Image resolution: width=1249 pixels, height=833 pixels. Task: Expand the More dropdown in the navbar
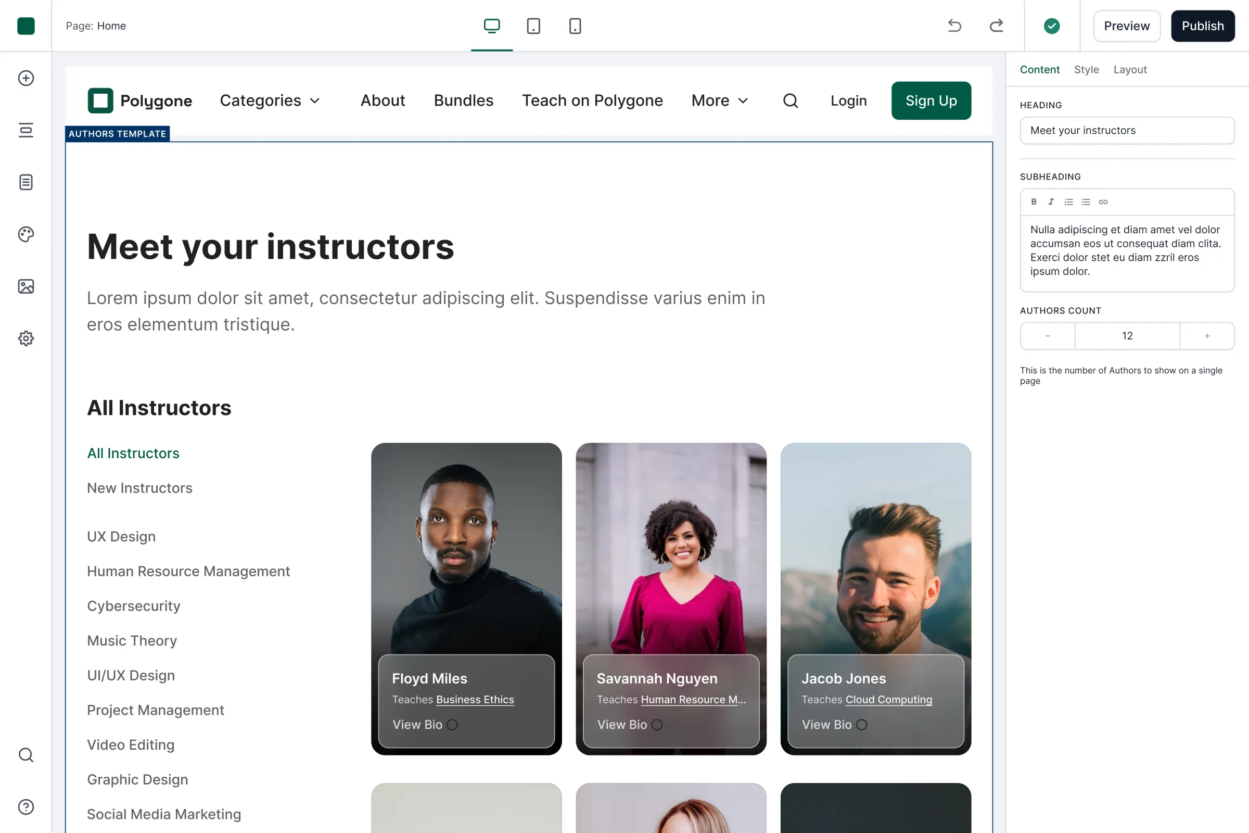pos(720,100)
